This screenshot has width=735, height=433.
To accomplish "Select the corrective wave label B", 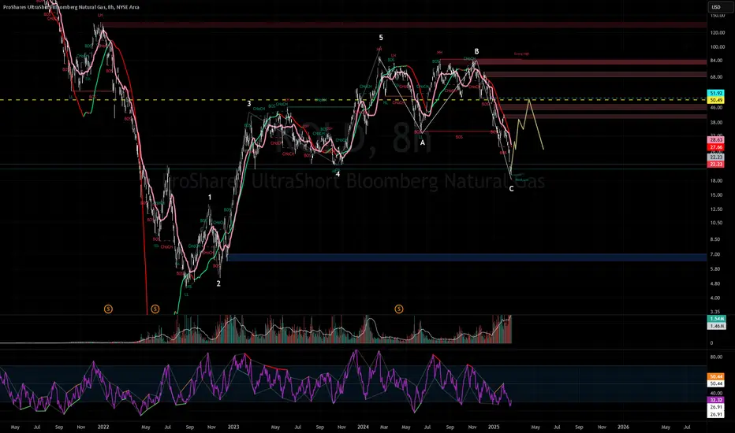I will (x=476, y=51).
